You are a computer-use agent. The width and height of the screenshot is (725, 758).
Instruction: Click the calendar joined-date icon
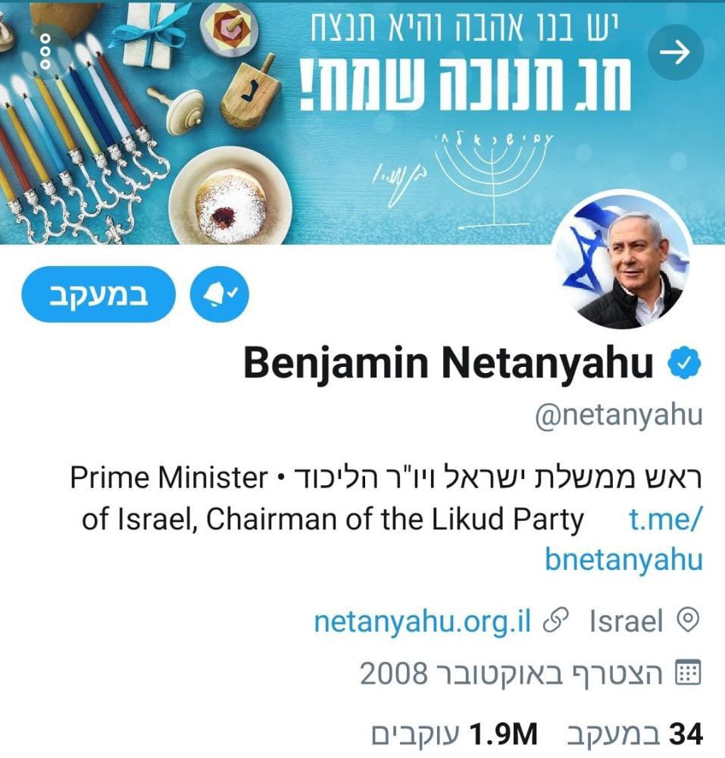pyautogui.click(x=687, y=672)
